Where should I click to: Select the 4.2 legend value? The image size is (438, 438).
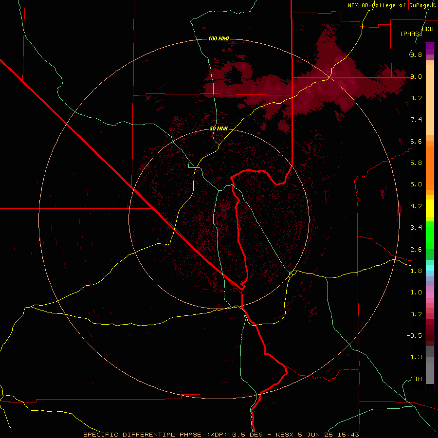(x=416, y=206)
